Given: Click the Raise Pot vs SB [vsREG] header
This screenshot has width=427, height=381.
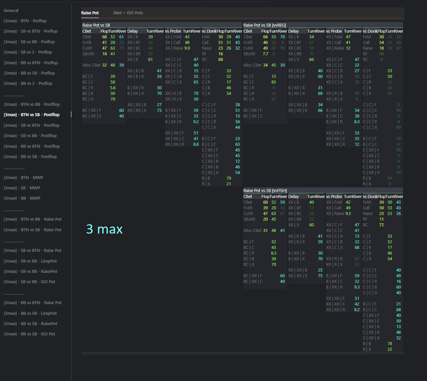Looking at the screenshot, I should [x=264, y=25].
